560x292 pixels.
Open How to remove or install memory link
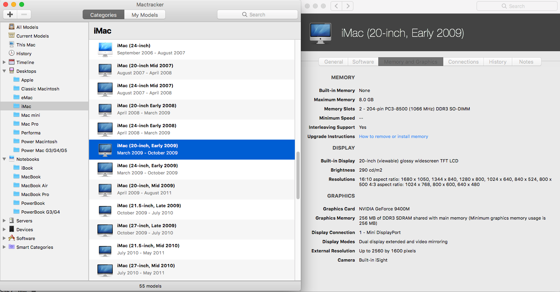pos(393,136)
